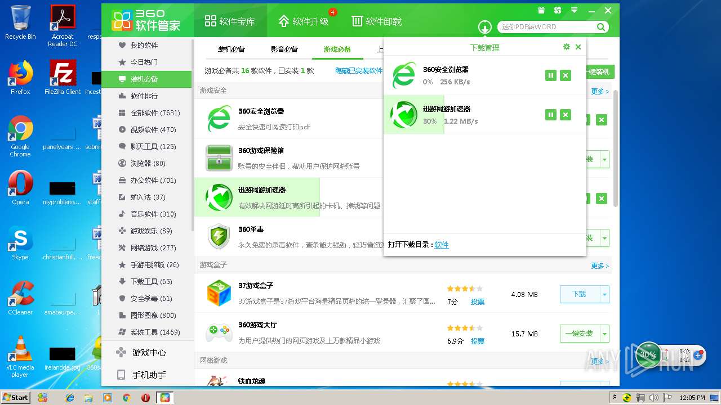The height and width of the screenshot is (405, 721).
Task: Cancel 迅游网游加速器 in main software list
Action: pyautogui.click(x=602, y=199)
